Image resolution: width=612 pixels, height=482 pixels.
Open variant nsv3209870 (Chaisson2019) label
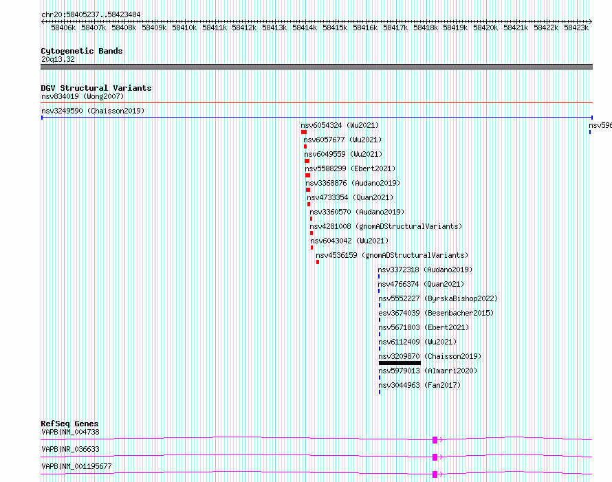click(430, 356)
